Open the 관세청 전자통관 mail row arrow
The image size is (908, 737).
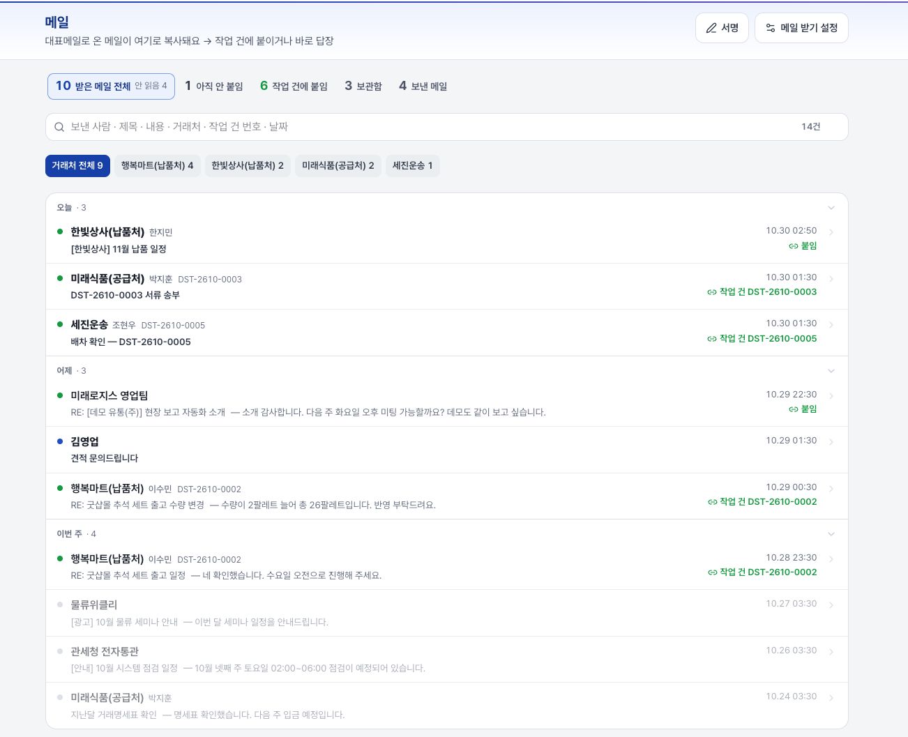coord(831,652)
